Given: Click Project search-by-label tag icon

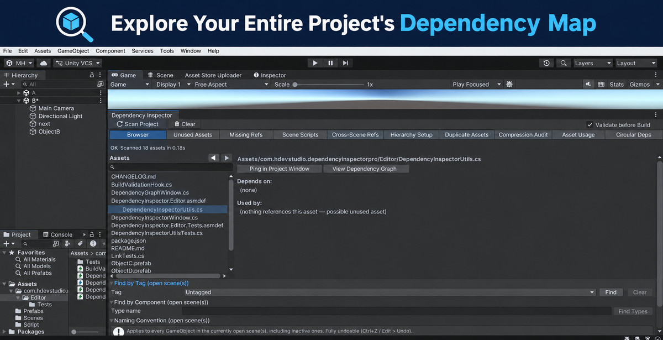Looking at the screenshot, I should 80,244.
